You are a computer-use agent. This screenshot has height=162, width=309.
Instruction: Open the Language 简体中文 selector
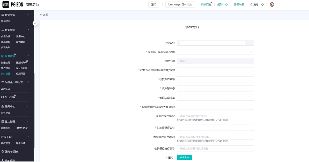pyautogui.click(x=180, y=4)
